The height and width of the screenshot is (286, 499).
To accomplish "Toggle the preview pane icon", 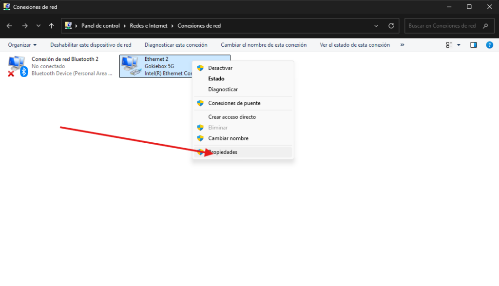I will coord(473,45).
